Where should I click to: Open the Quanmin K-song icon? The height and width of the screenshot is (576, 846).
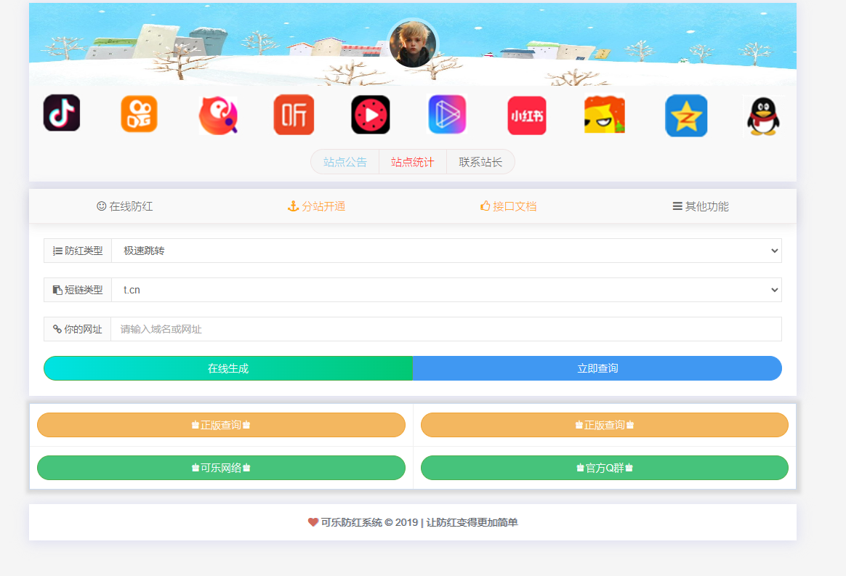[218, 115]
